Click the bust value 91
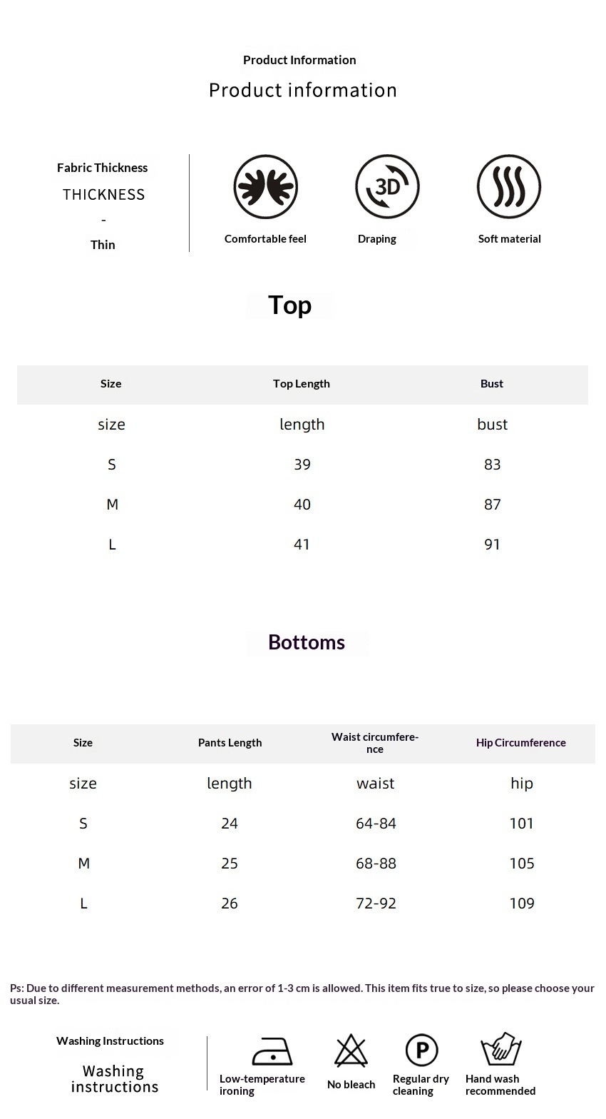 (x=492, y=545)
